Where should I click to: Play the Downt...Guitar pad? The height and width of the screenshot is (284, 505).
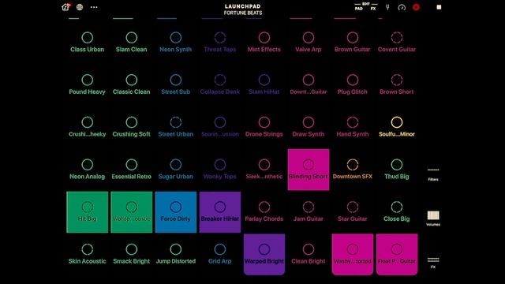click(x=309, y=85)
